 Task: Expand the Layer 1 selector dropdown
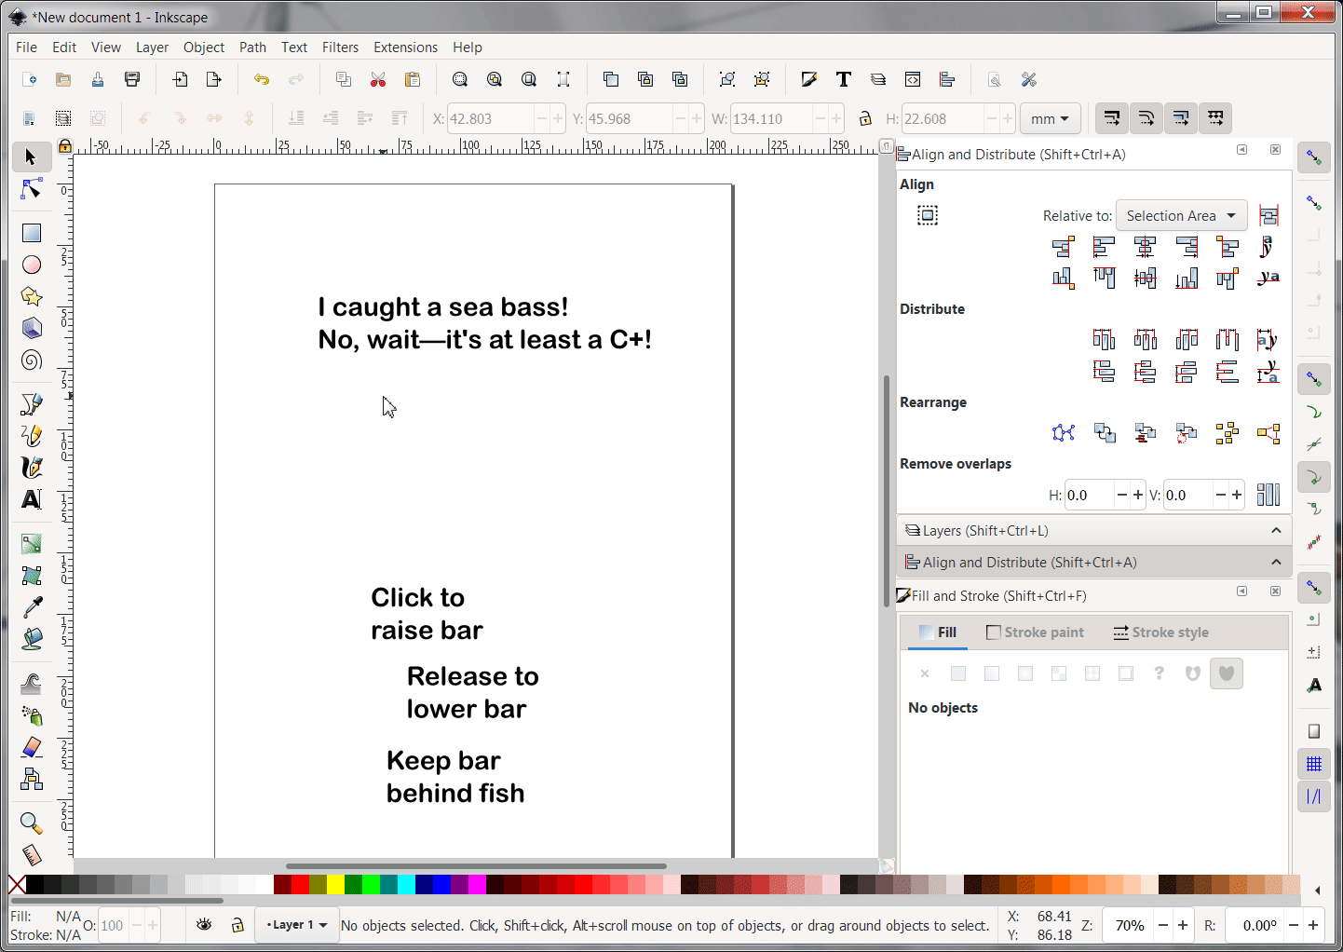click(297, 925)
